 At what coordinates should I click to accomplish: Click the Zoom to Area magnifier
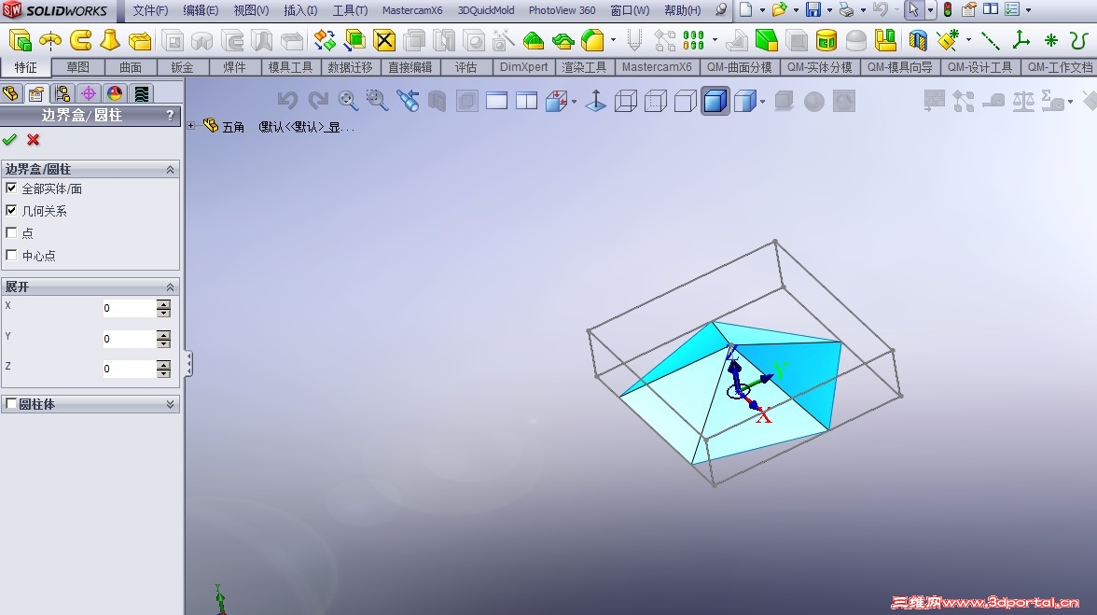pos(377,101)
